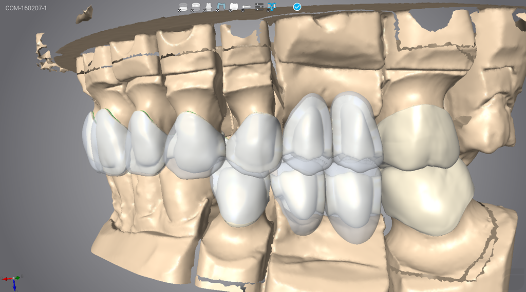The image size is (526, 292).
Task: Toggle upper jaw scan visibility icon
Action: tap(196, 7)
